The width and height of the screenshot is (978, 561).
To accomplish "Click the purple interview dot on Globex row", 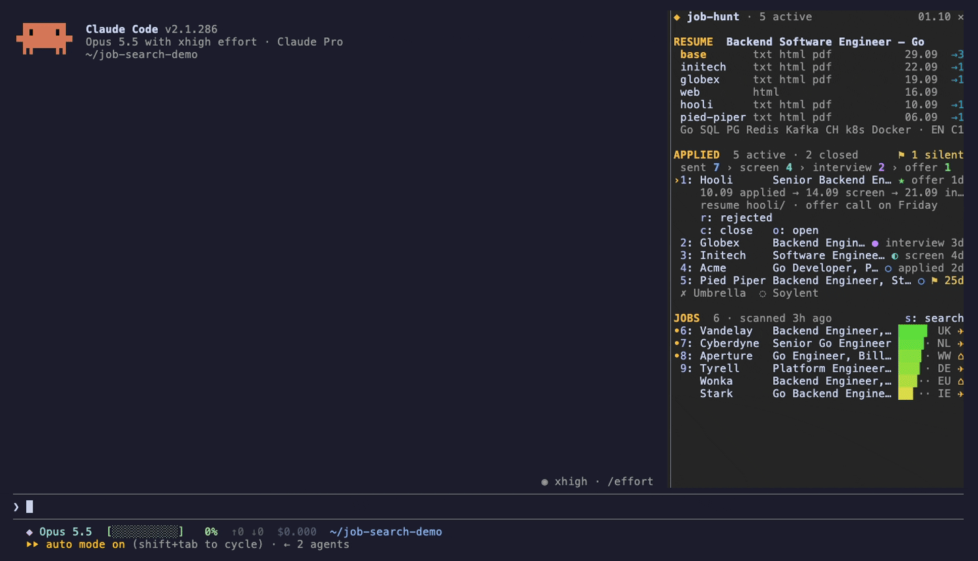I will [x=875, y=243].
